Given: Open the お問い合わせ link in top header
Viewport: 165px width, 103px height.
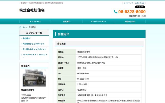Looking at the screenshot, I should click(x=140, y=3).
